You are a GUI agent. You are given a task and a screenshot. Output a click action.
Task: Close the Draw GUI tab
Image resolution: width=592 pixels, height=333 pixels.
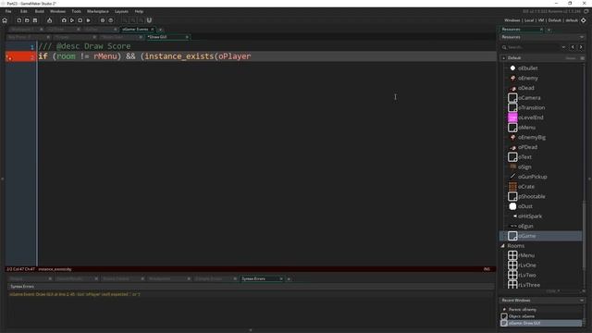(187, 37)
